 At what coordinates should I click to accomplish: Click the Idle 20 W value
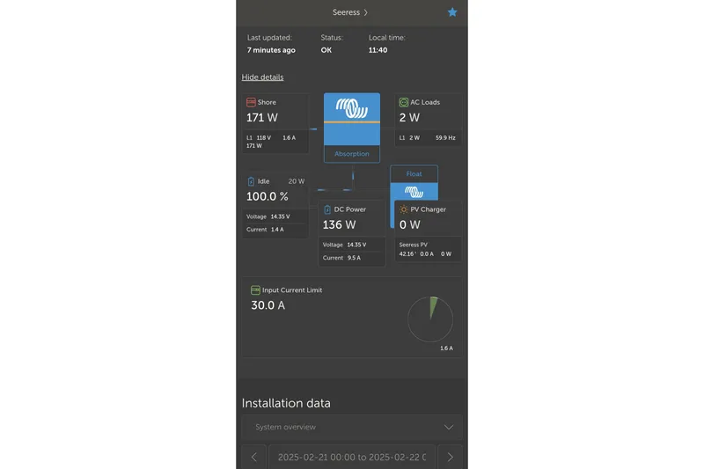coord(297,181)
